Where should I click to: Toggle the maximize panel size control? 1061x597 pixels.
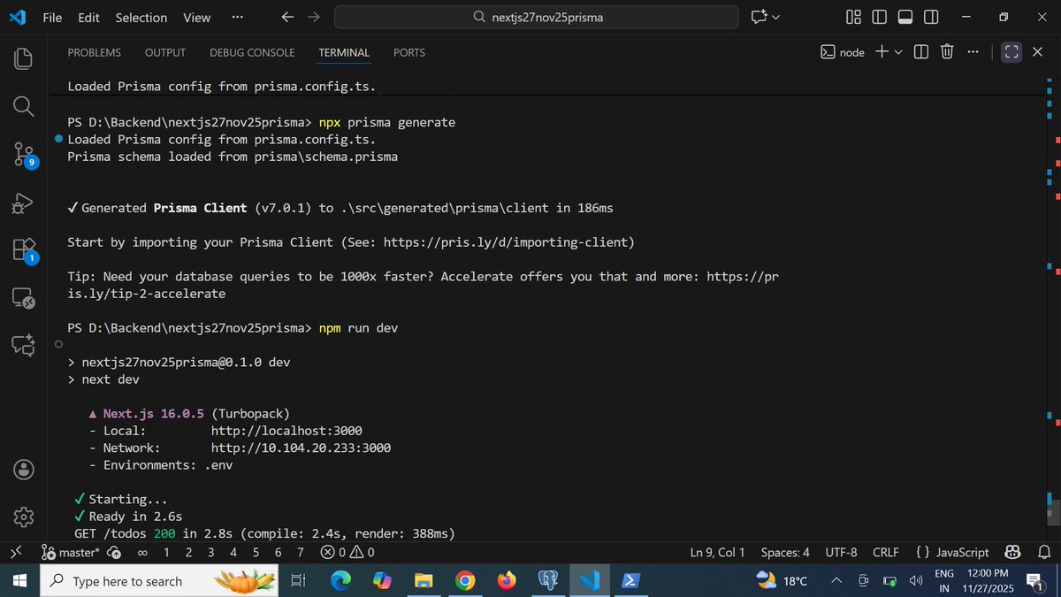(x=1011, y=52)
